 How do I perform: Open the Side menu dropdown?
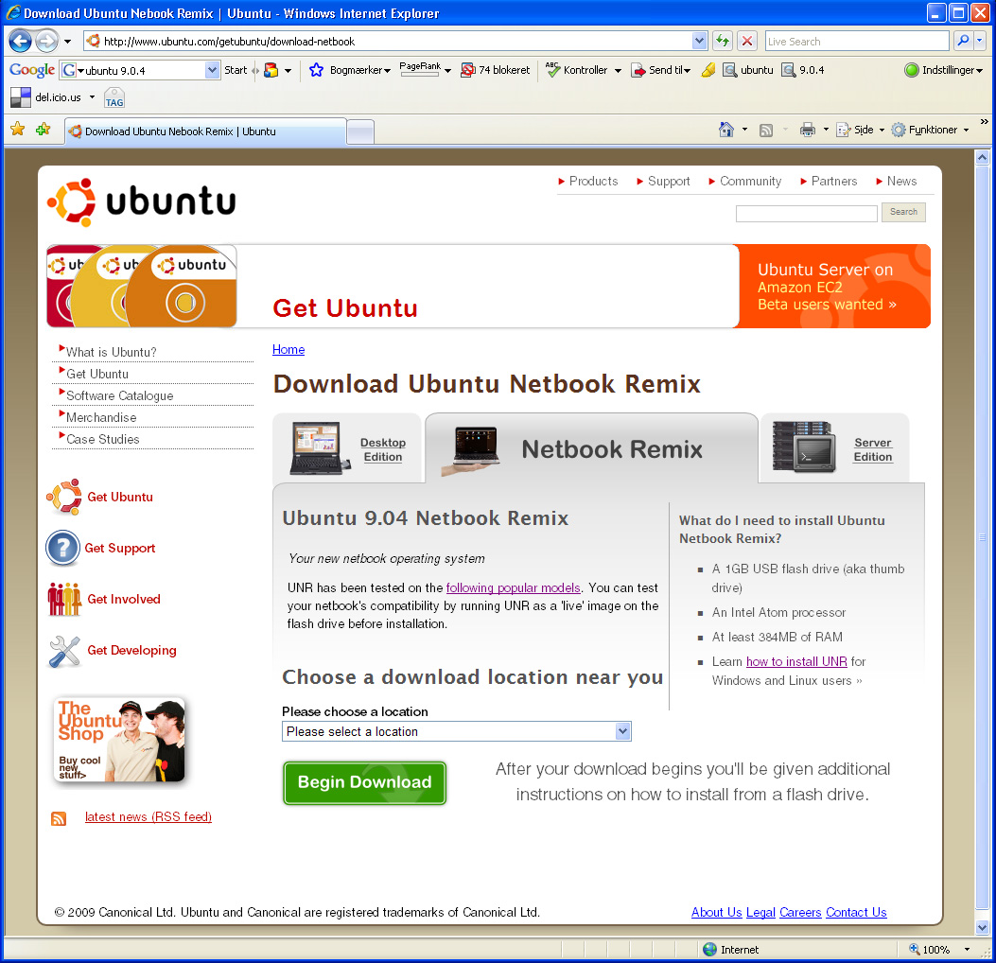(882, 131)
